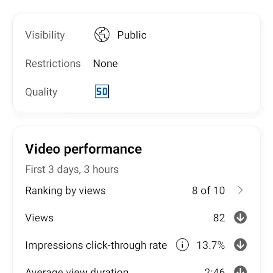273x273 pixels.
Task: Click Impressions click-through rate label
Action: click(96, 245)
